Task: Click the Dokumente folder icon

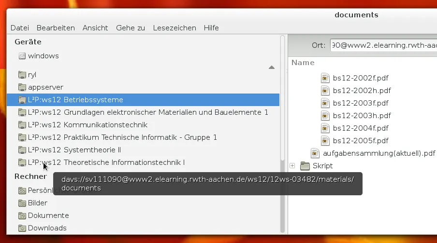Action: click(22, 216)
